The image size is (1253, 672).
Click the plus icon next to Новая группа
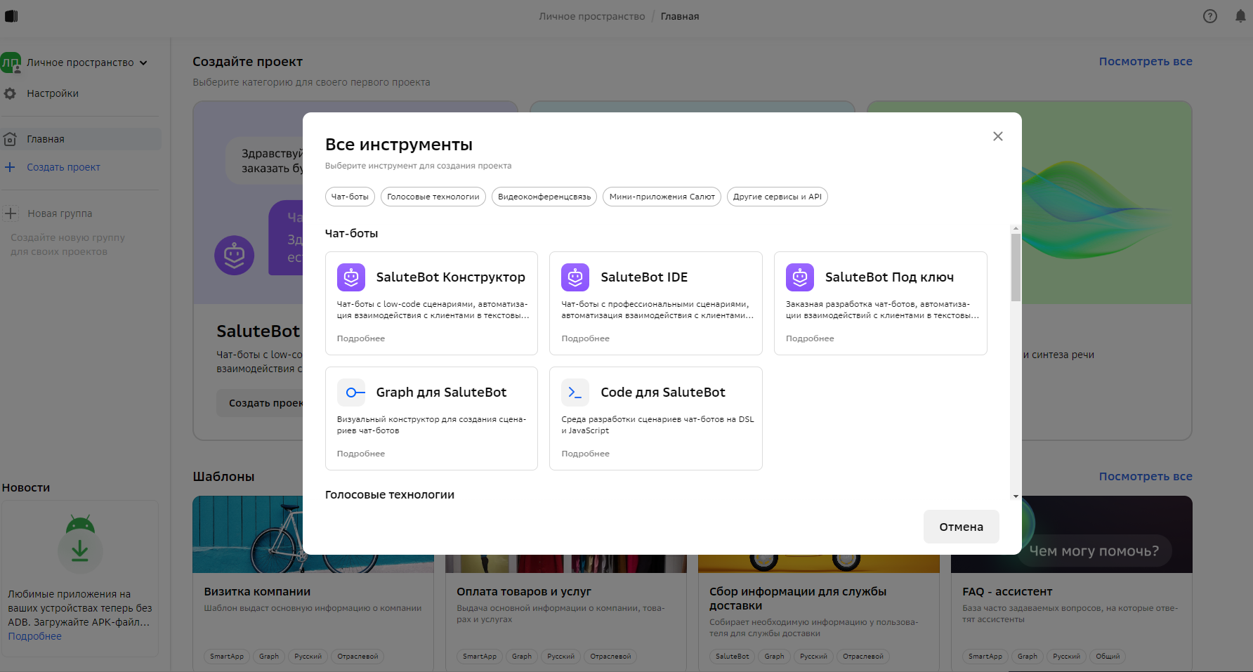[x=11, y=213]
